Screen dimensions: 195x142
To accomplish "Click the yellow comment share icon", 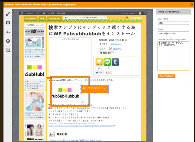I will click(x=99, y=62).
